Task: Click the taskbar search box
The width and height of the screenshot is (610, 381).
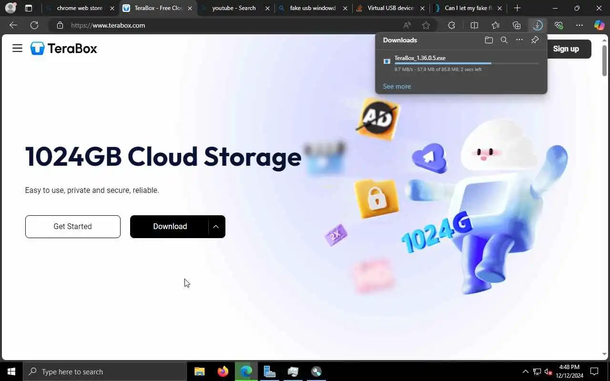Action: [x=105, y=371]
